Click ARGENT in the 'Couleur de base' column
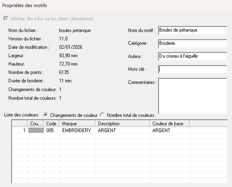 click(x=161, y=130)
